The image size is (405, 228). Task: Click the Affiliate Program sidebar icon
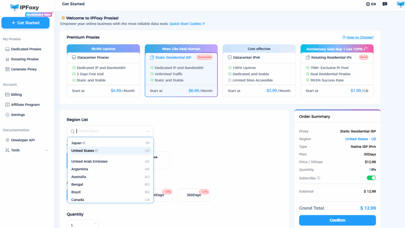click(8, 105)
